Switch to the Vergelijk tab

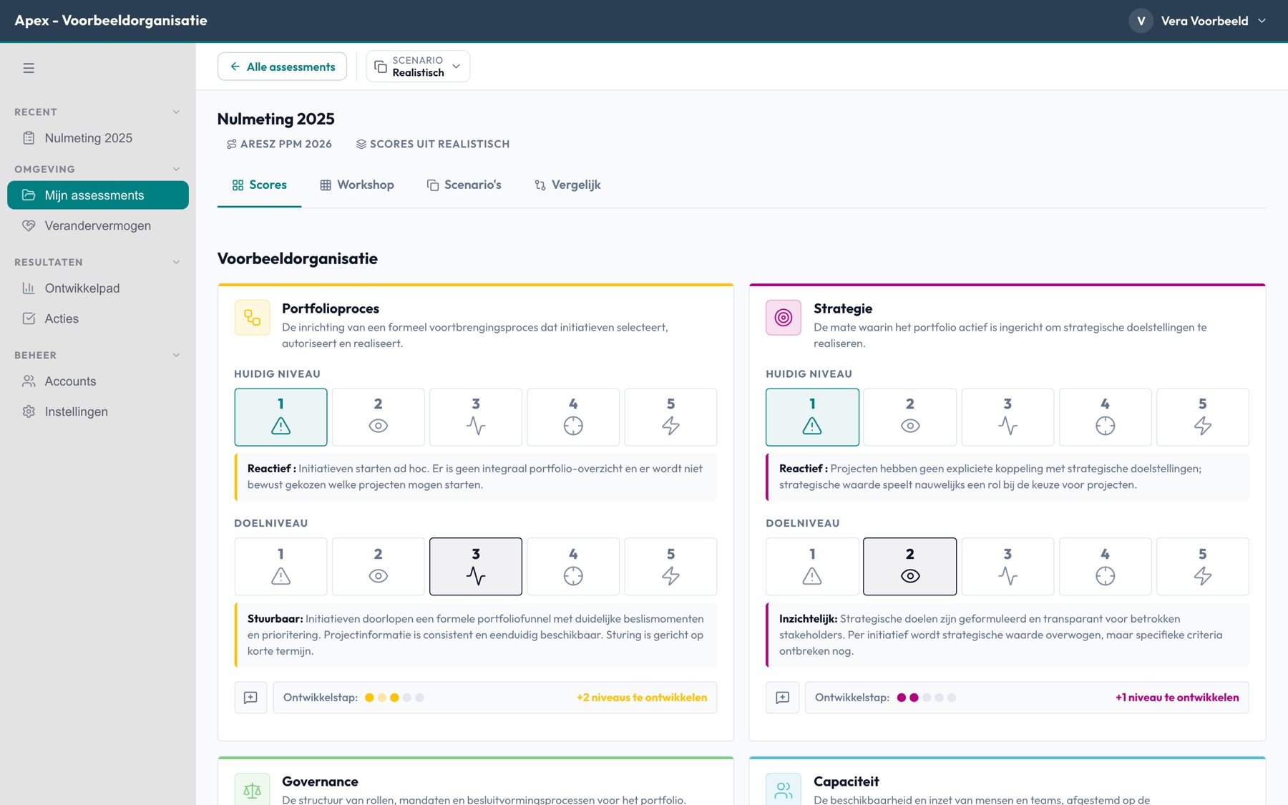pyautogui.click(x=567, y=185)
